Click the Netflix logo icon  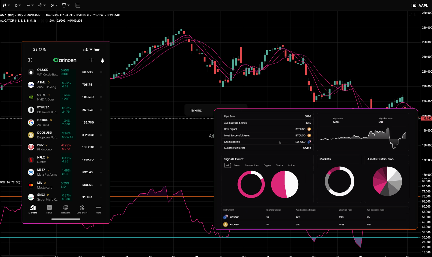[31, 160]
